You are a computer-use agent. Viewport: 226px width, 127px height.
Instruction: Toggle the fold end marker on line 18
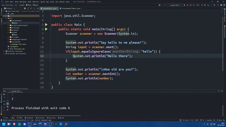[50, 83]
